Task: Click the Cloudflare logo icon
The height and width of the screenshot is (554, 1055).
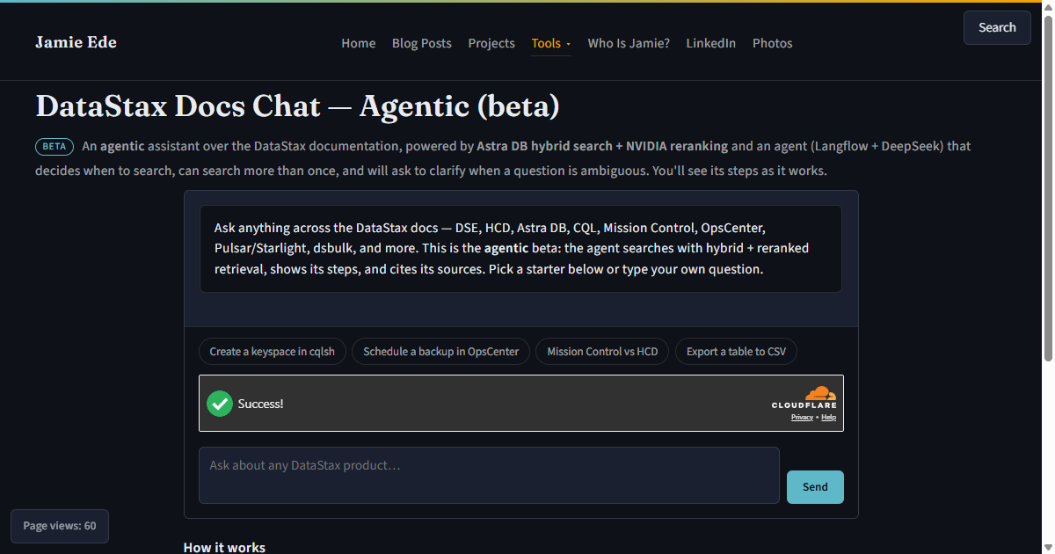Action: 804,397
